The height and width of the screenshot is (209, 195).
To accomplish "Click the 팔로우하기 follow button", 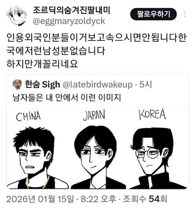I will 153,14.
